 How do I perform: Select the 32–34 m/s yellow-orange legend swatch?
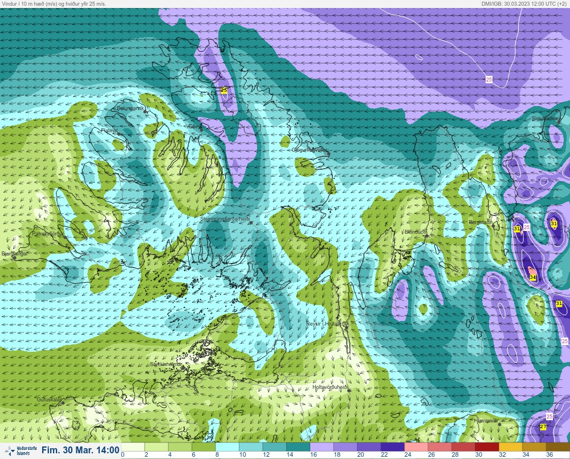tap(511, 446)
